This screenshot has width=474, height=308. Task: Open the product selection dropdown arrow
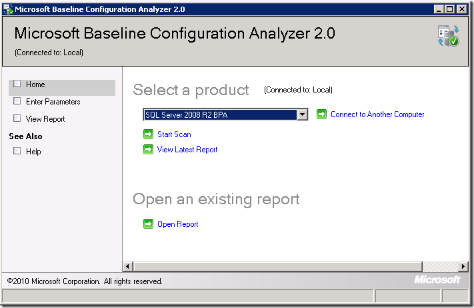[302, 114]
